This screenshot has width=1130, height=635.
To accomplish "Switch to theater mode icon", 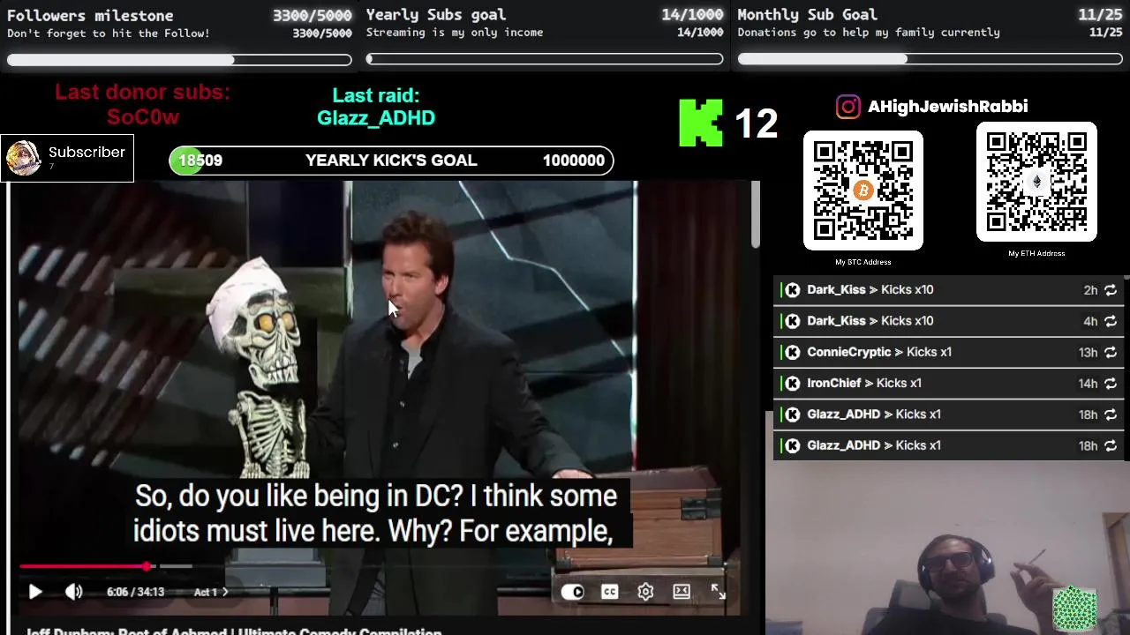I will point(682,592).
